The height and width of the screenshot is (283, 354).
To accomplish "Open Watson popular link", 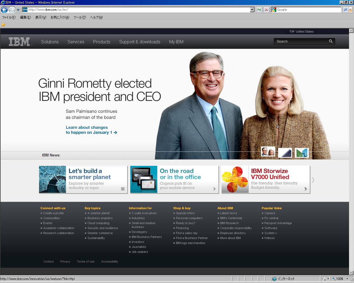I will click(270, 238).
